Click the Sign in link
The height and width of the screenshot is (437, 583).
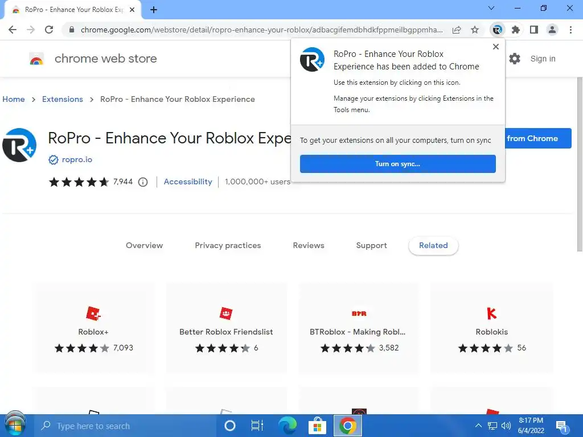(x=543, y=59)
